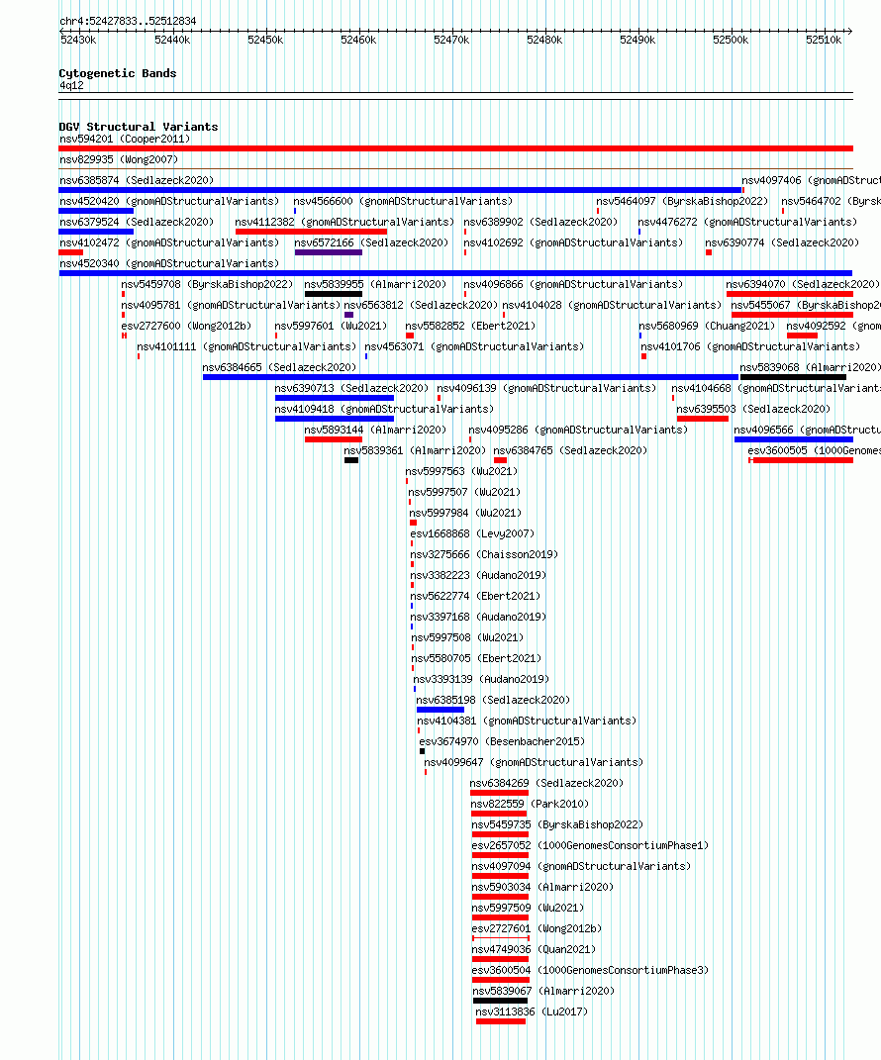Image resolution: width=881 pixels, height=1060 pixels.
Task: Select blue bar under nsv6385198
Action: 440,710
